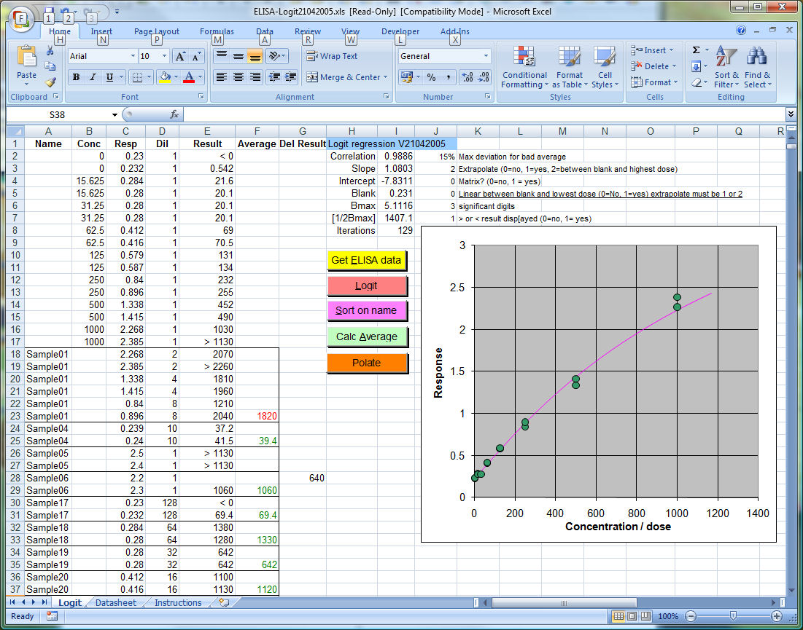Screen dimensions: 803x630
Task: Open the font name Arial dropdown
Action: click(133, 56)
